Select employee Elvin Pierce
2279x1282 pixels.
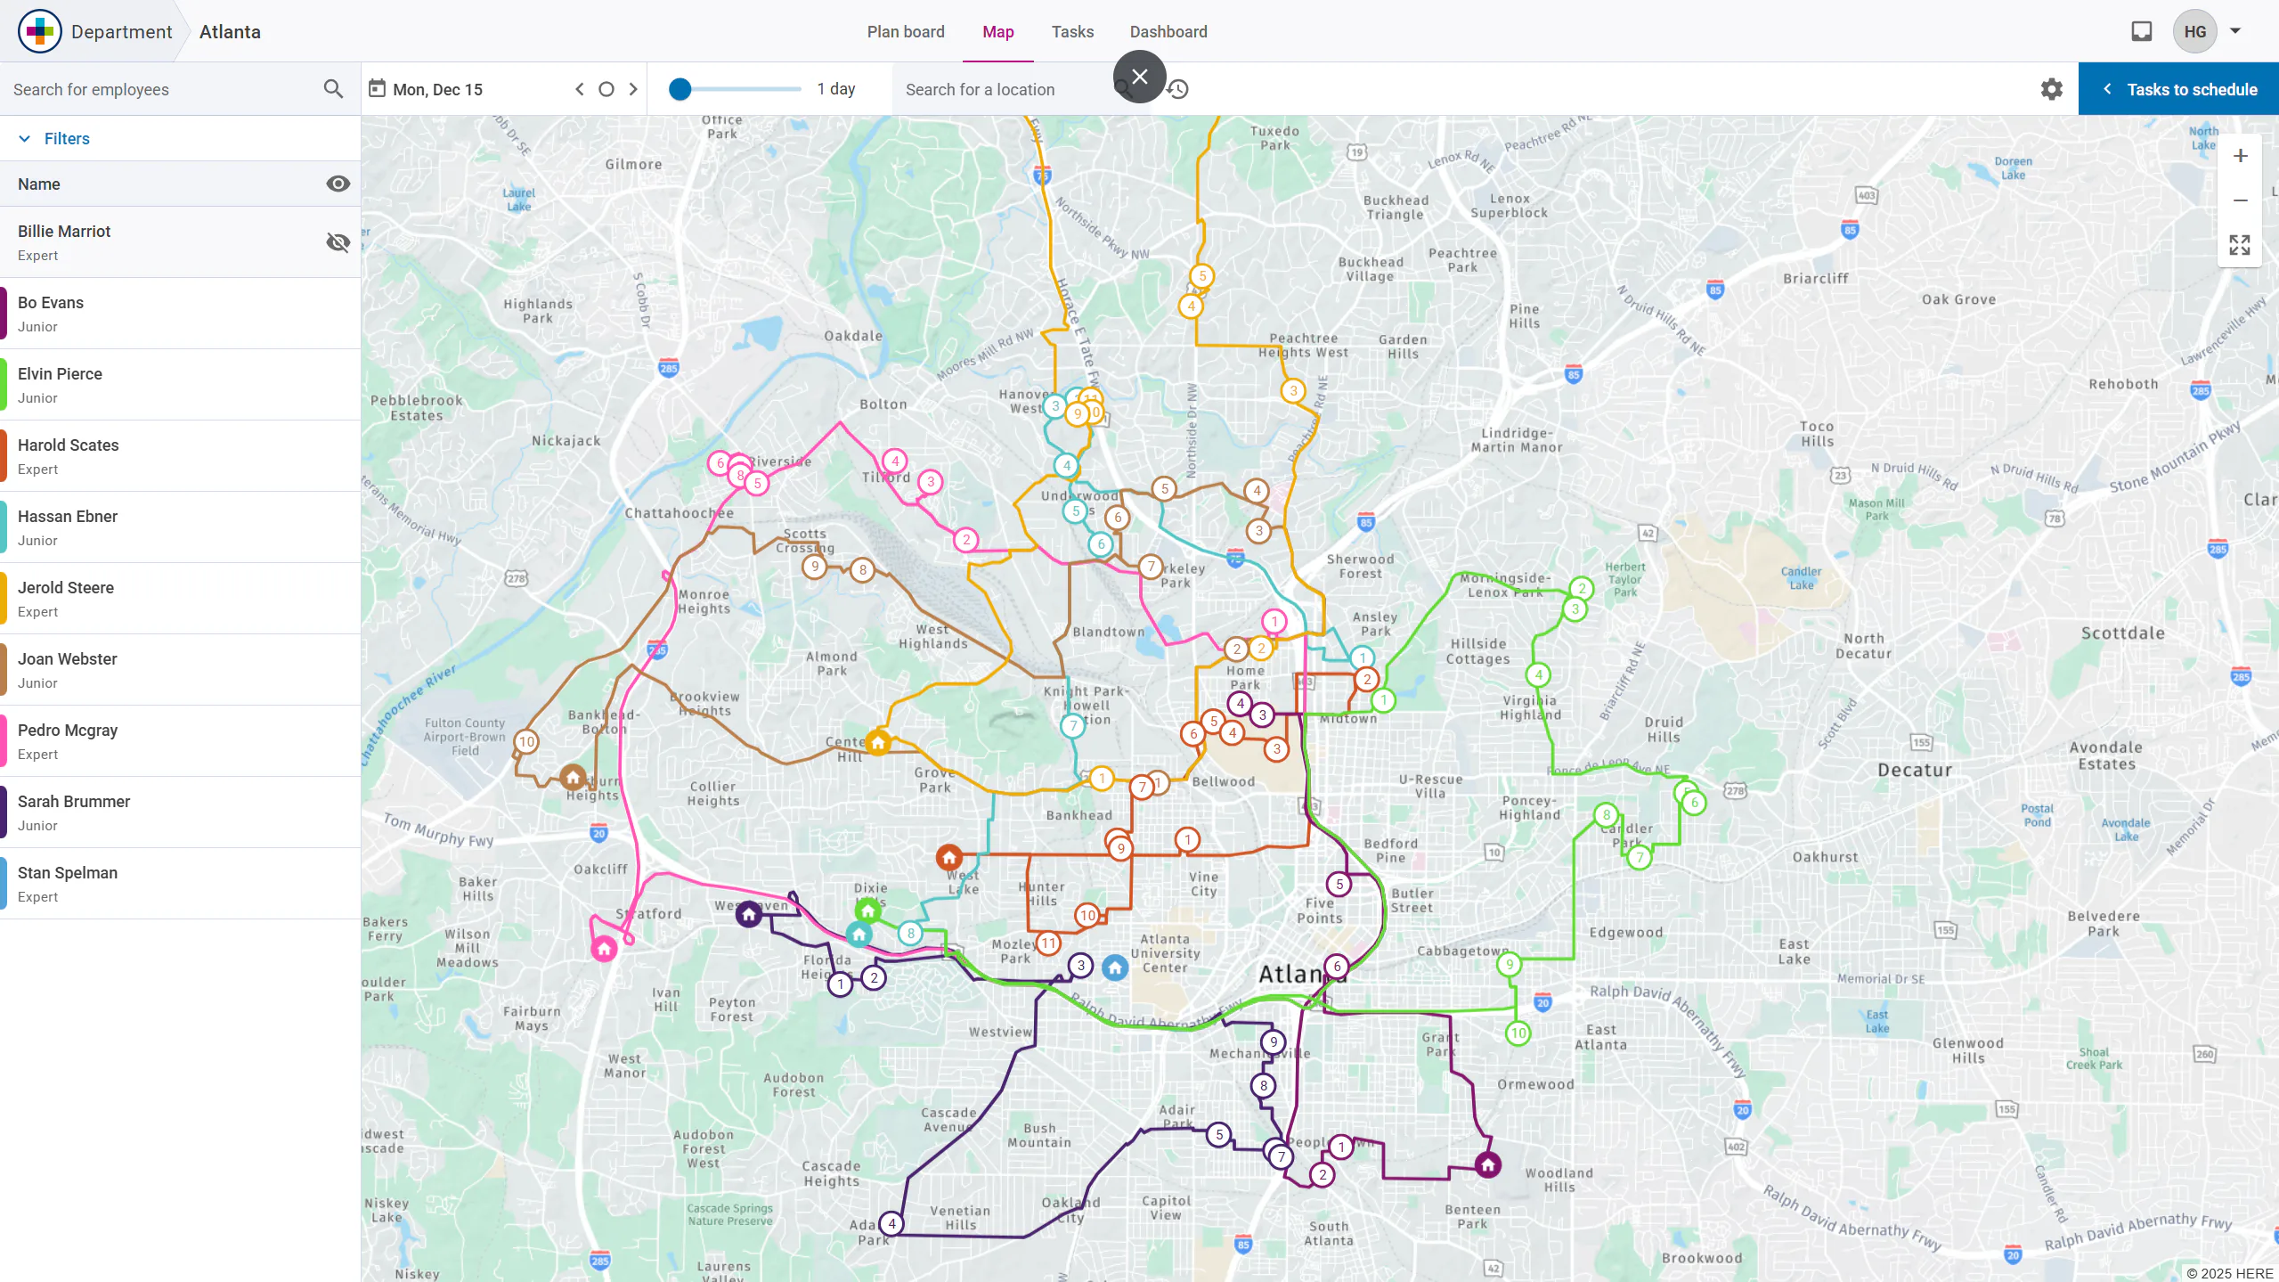pyautogui.click(x=180, y=385)
